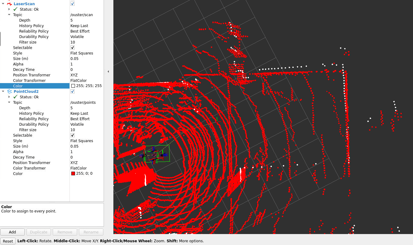Toggle the Selectable checkbox under LaserScan
413x245 pixels.
(73, 48)
